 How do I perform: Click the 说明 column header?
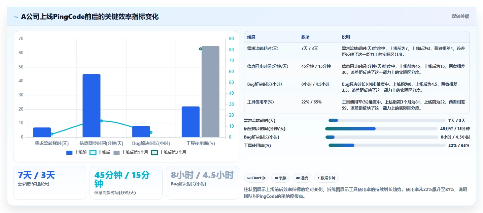coord(346,37)
